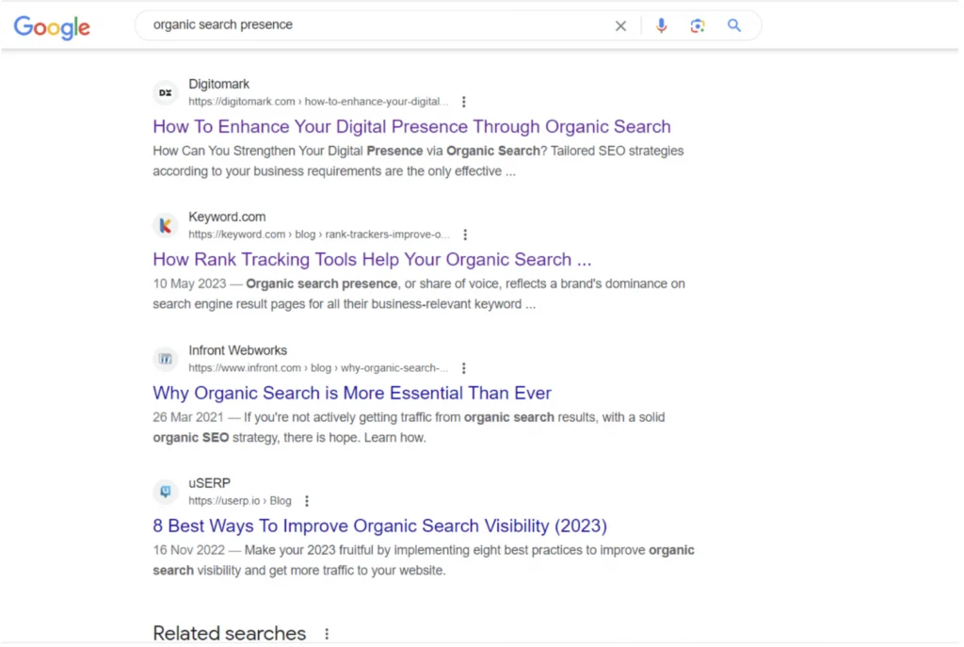Click the Infront Webworks favicon
The width and height of the screenshot is (964, 647).
click(166, 359)
